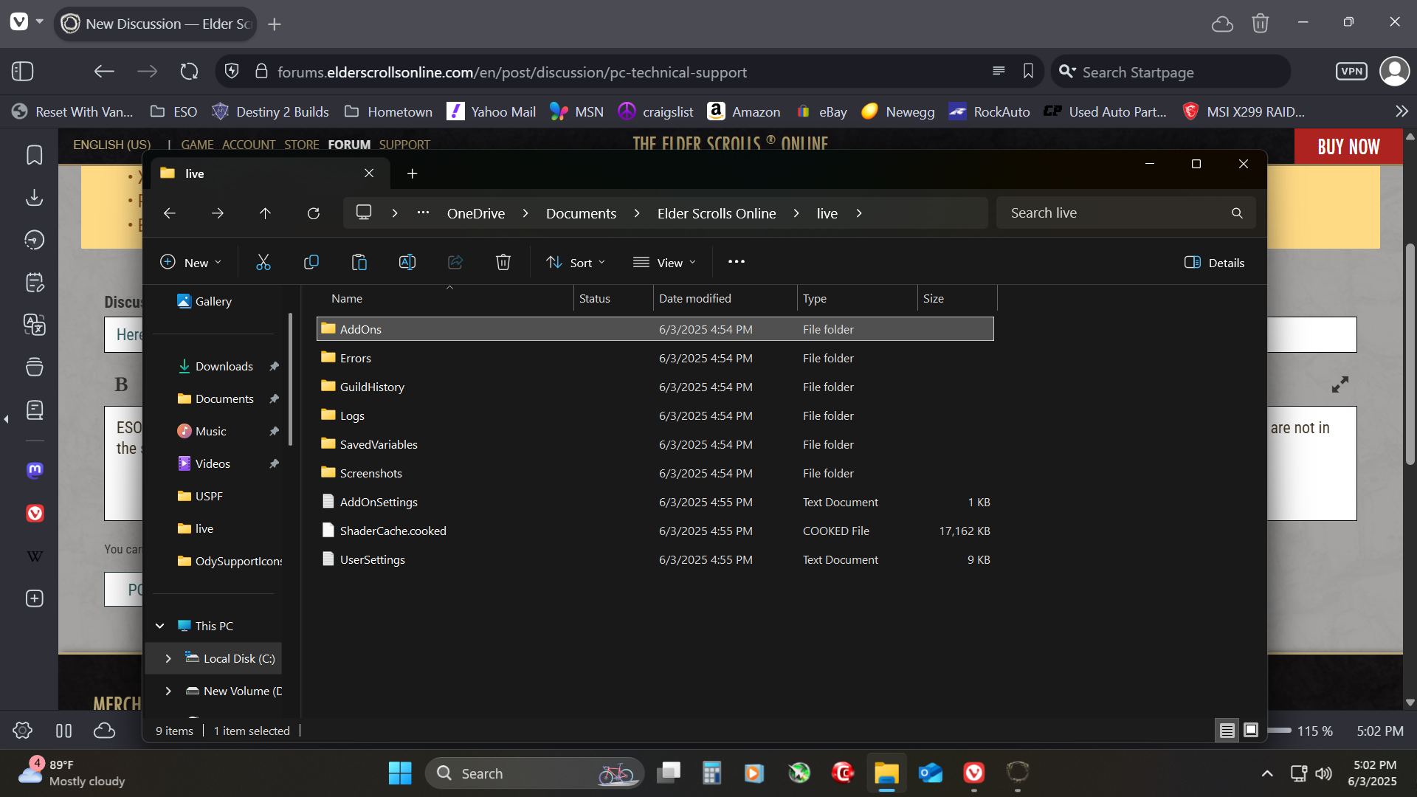The height and width of the screenshot is (797, 1417).
Task: Click the Share icon in Explorer toolbar
Action: (455, 262)
